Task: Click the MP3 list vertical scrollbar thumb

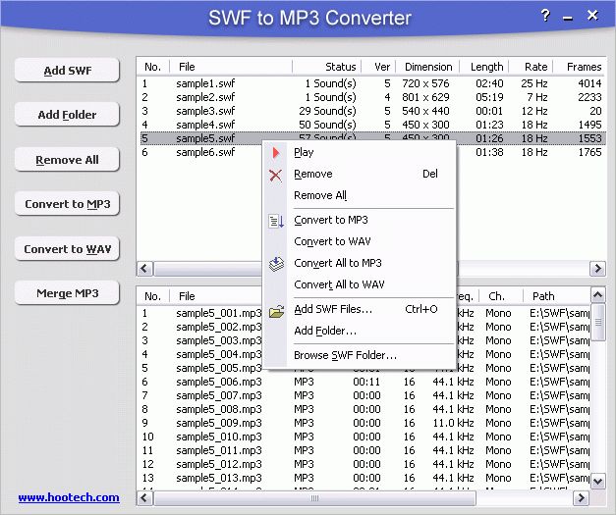Action: click(x=598, y=323)
